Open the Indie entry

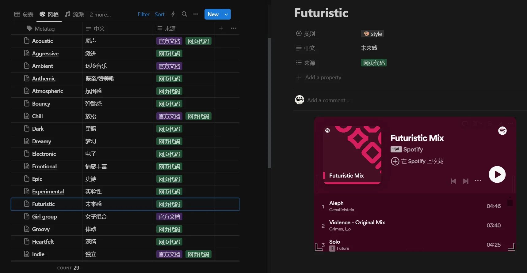coord(38,254)
